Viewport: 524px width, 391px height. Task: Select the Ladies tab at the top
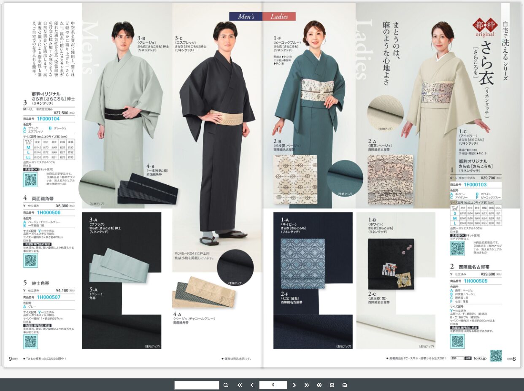tap(279, 16)
